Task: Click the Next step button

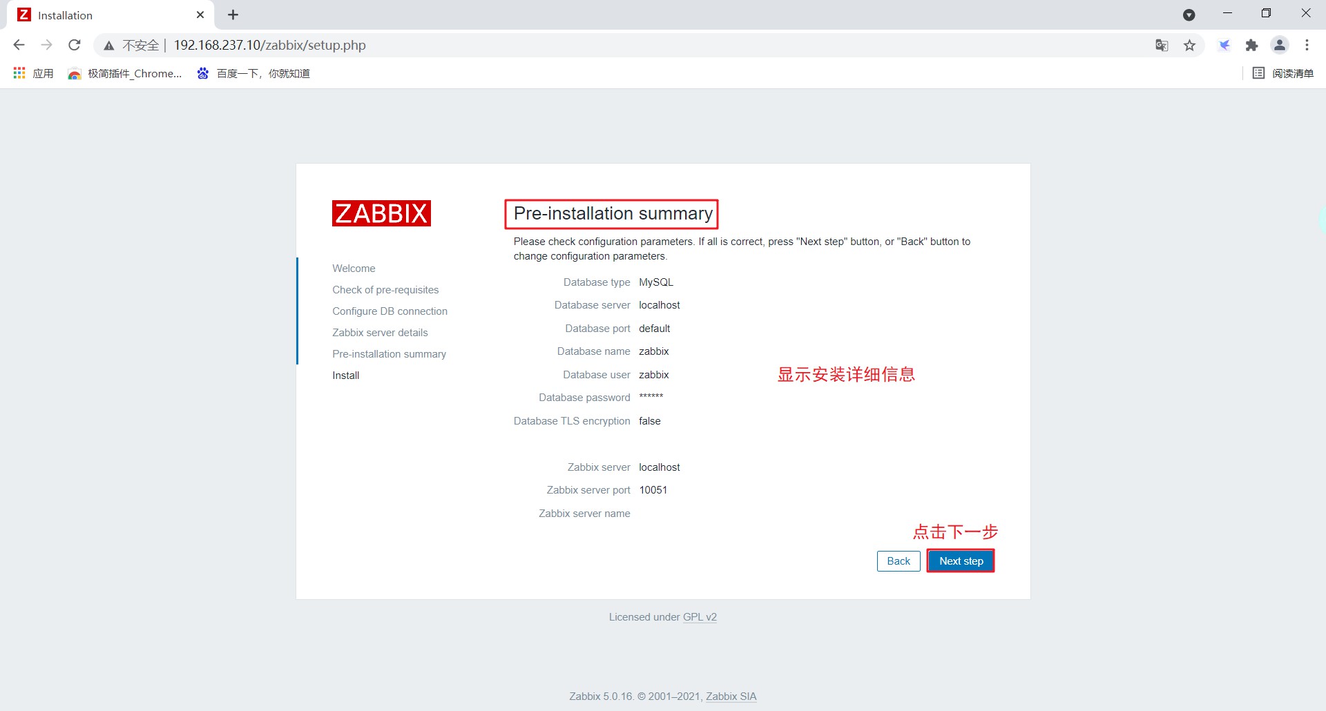Action: pos(961,561)
